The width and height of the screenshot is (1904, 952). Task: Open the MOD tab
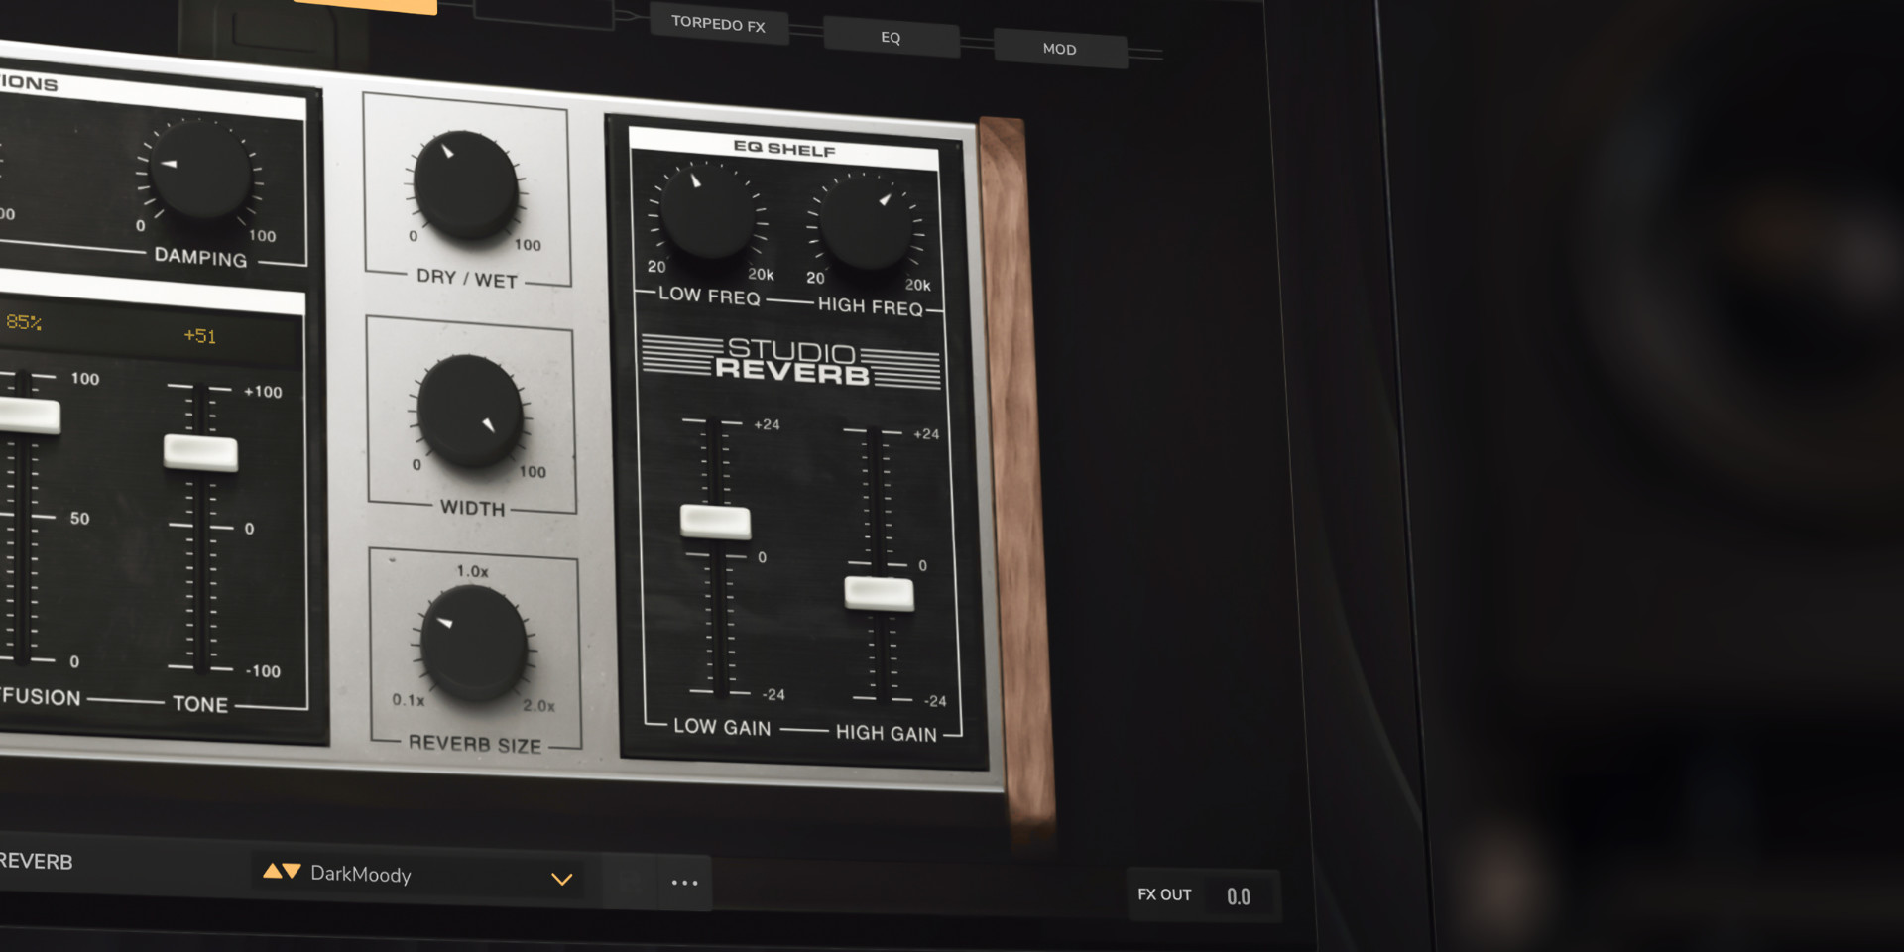(x=1060, y=49)
